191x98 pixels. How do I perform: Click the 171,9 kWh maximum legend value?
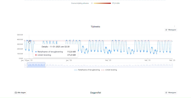click(x=116, y=3)
